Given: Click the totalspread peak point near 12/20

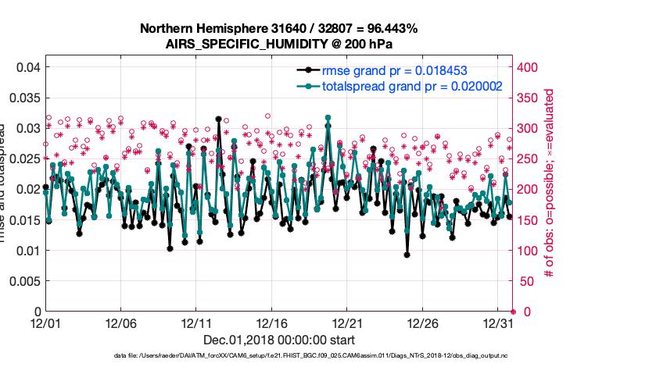Looking at the screenshot, I should click(328, 118).
